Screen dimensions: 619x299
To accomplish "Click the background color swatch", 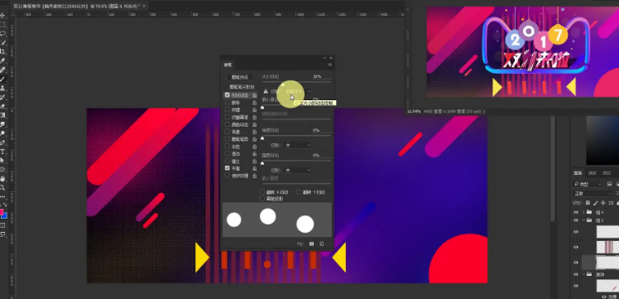I will click(4, 215).
